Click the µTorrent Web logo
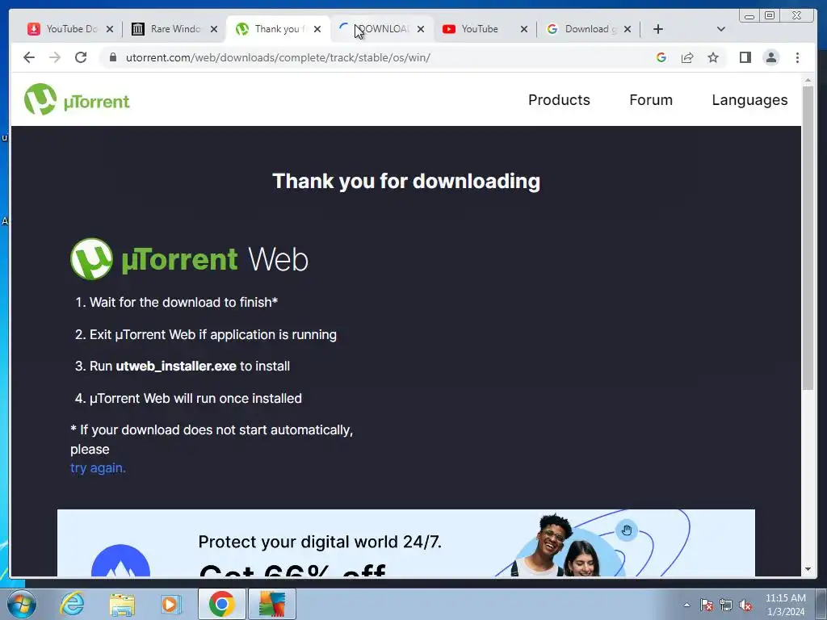This screenshot has height=620, width=827. 189,259
